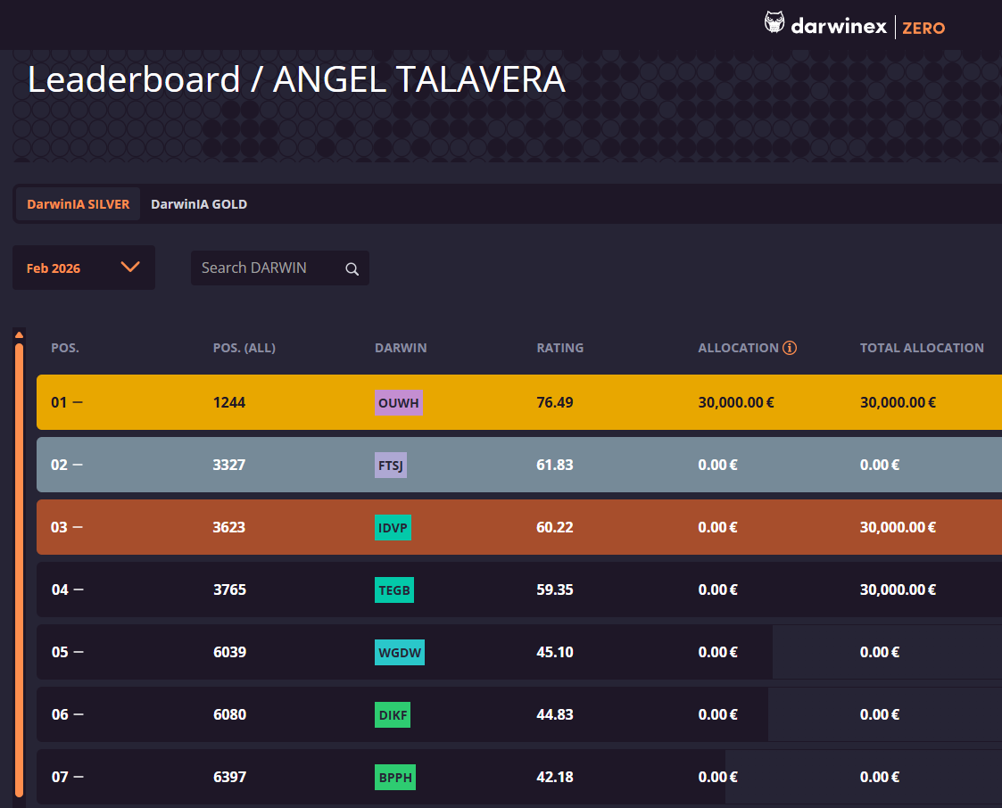Open the WGDW DARWIN badge
The height and width of the screenshot is (808, 1002).
pos(400,652)
